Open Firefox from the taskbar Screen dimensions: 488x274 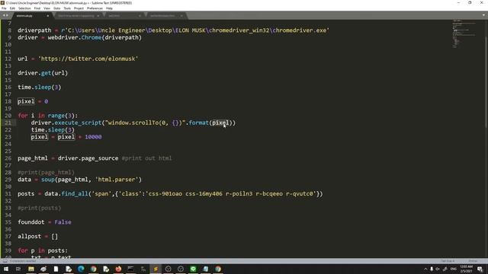[118, 269]
